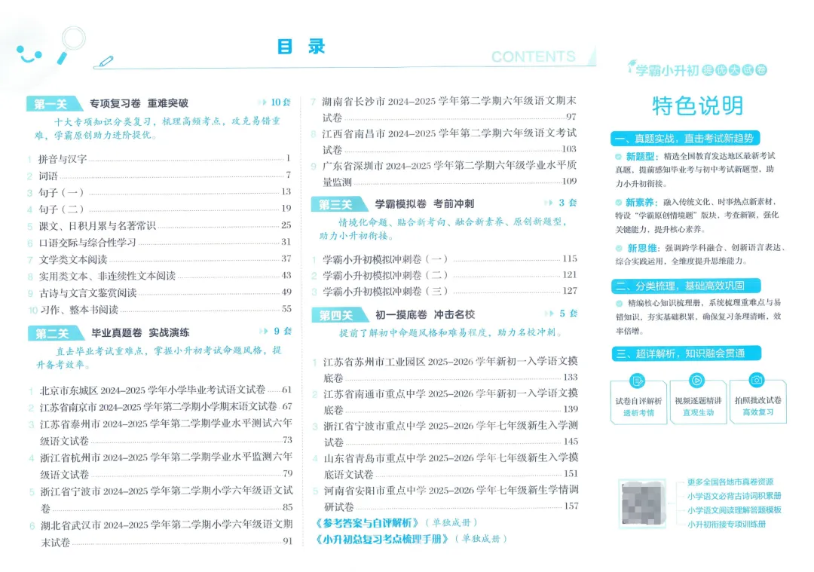Click the 特色说明 heading
Image resolution: width=814 pixels, height=572 pixels.
(x=697, y=106)
